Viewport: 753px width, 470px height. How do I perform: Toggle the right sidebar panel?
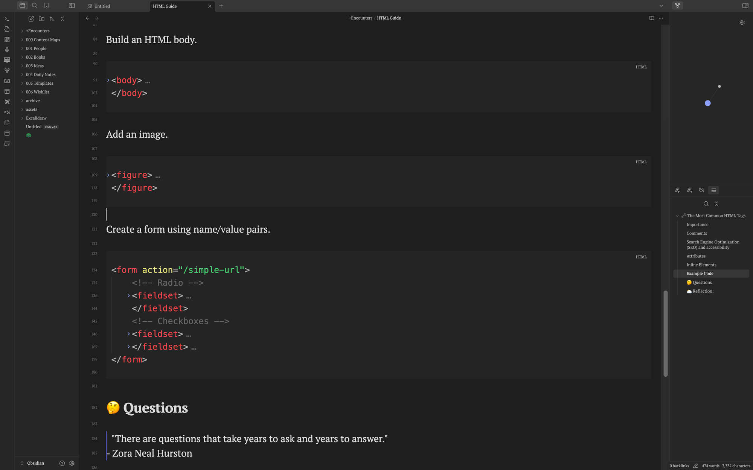(x=745, y=6)
